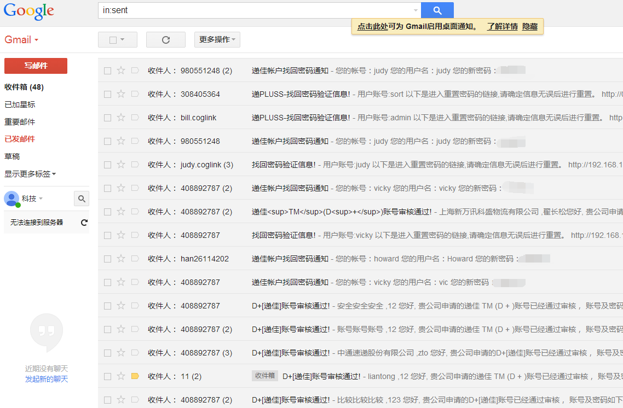
Task: Click the 写邮件 compose button
Action: 36,66
